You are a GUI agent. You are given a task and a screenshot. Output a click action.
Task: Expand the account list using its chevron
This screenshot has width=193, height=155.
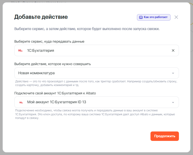(x=173, y=102)
